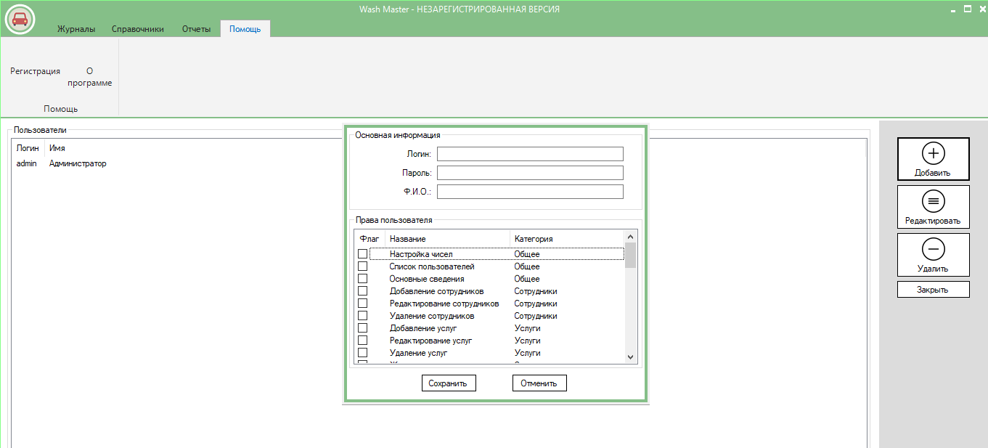Screen dimensions: 988x448
Task: Click the permissions list scroll-up arrow
Action: coord(630,237)
